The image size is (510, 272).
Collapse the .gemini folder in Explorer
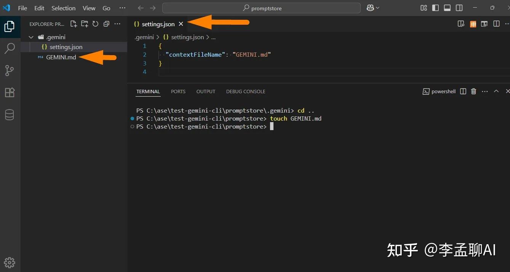point(31,37)
